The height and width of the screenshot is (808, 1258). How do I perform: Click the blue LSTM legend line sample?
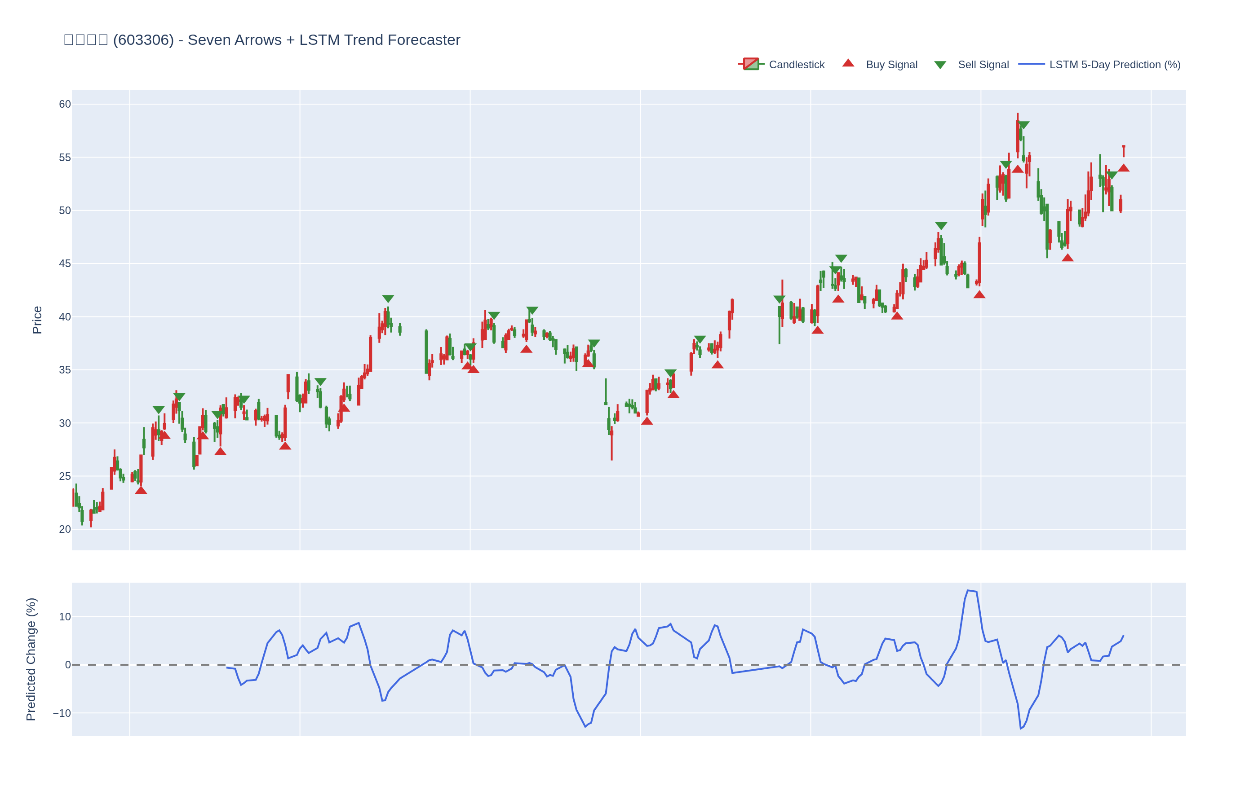pyautogui.click(x=1031, y=64)
